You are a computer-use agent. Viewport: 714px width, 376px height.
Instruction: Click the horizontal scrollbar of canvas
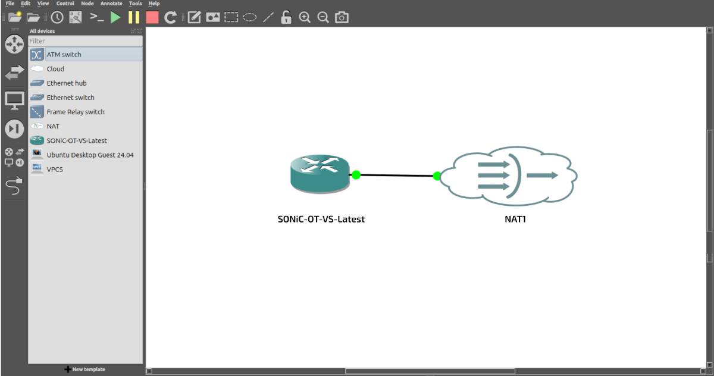point(430,371)
